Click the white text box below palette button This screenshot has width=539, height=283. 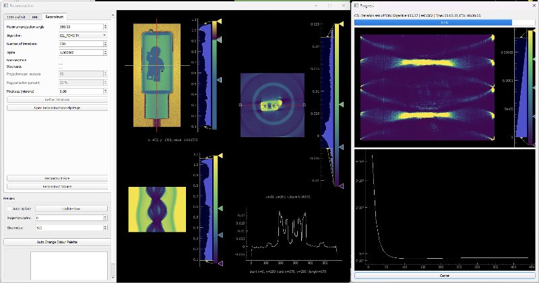[69, 266]
